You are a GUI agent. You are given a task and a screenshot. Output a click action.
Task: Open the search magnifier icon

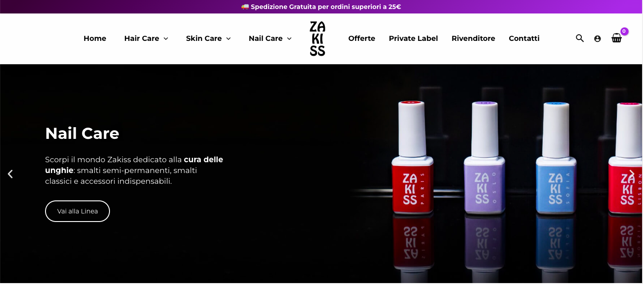pos(580,38)
